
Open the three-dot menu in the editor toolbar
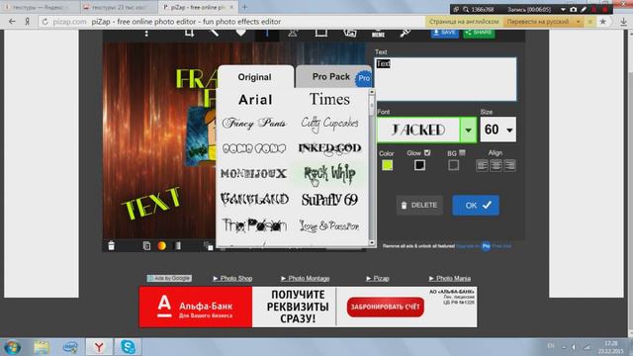(x=146, y=34)
